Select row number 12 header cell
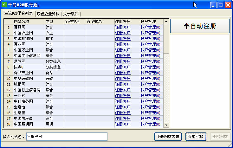 (x=9, y=90)
